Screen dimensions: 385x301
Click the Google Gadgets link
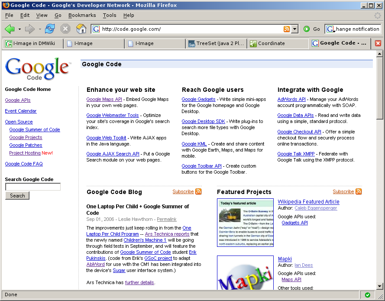click(x=198, y=99)
